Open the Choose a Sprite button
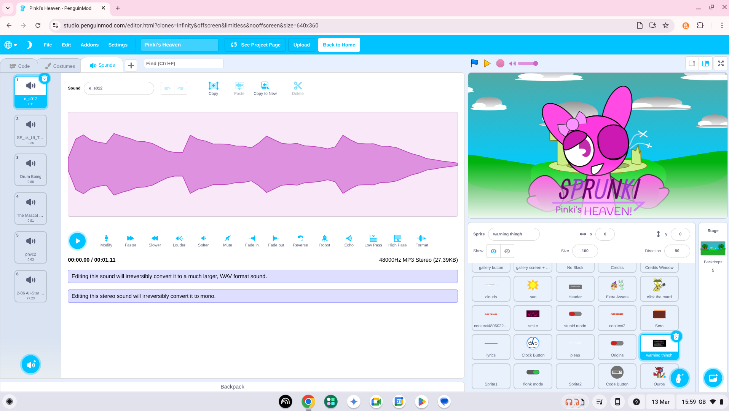This screenshot has width=729, height=411. tap(680, 378)
